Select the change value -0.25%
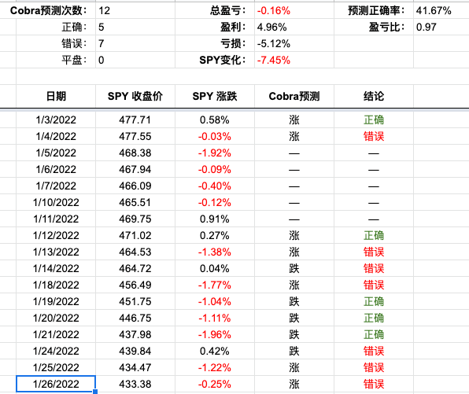This screenshot has height=394, width=469. [215, 384]
